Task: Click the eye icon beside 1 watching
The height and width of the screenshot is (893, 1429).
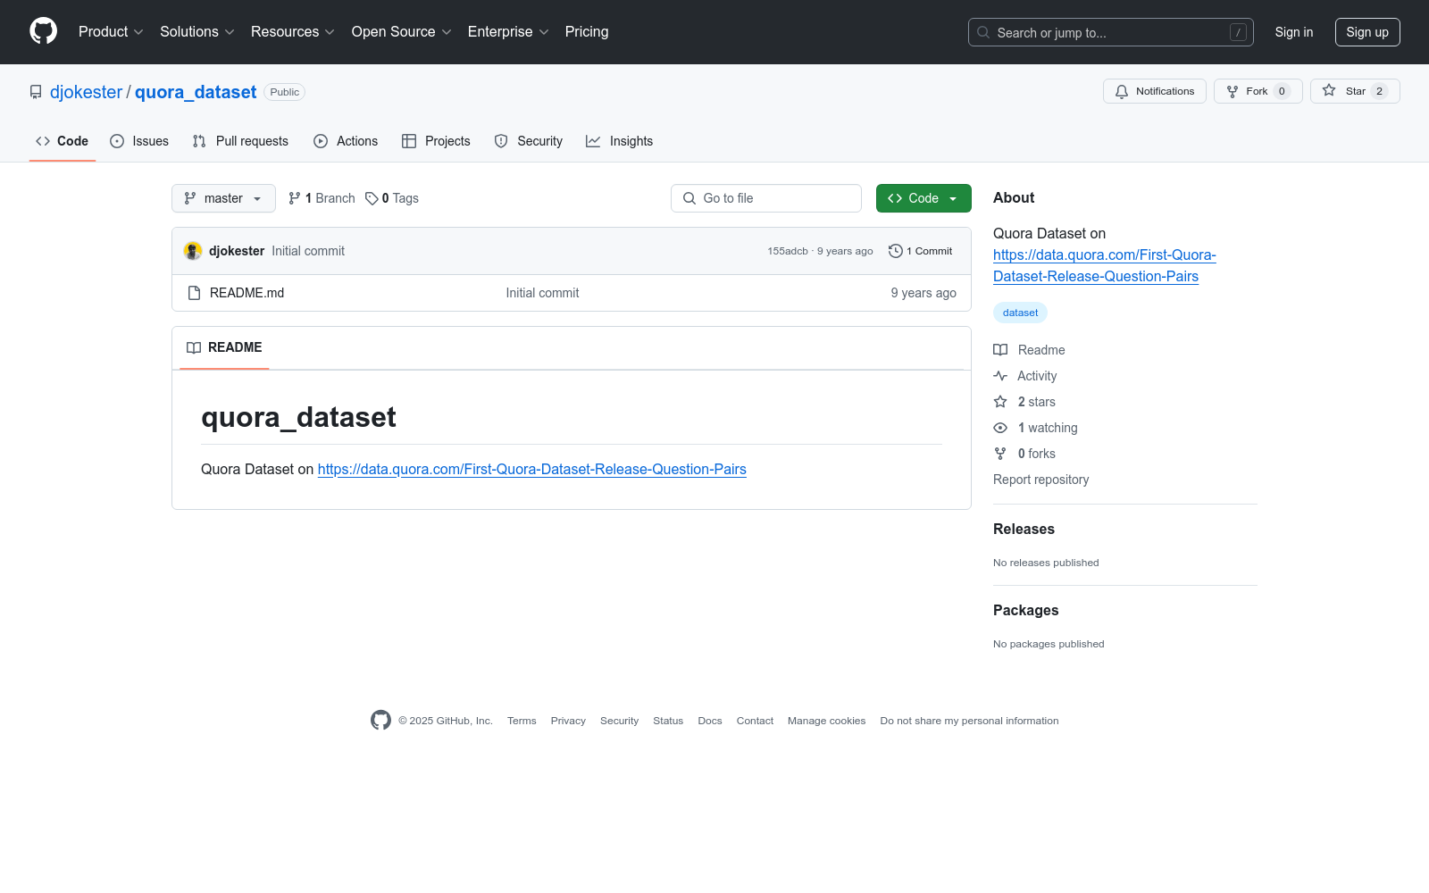Action: [1000, 428]
